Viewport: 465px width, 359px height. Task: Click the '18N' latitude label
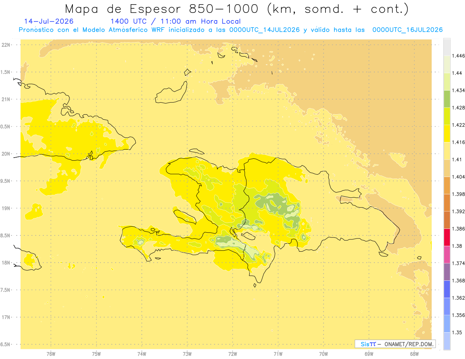(6, 263)
